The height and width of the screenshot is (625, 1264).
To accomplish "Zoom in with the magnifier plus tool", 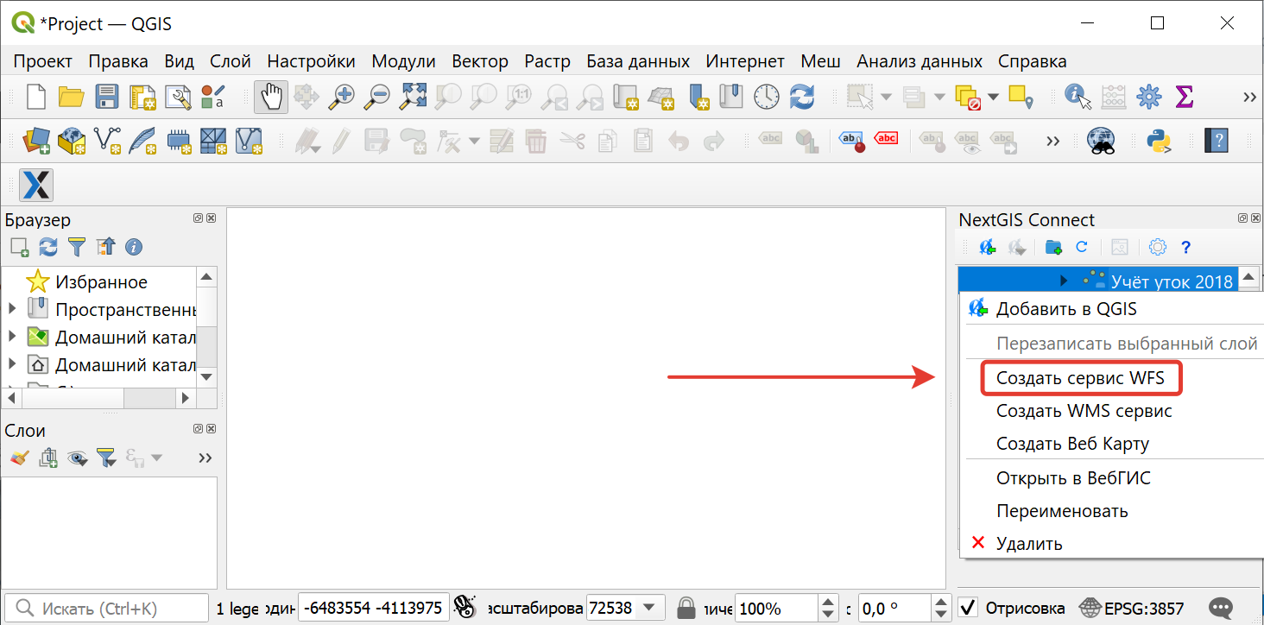I will (342, 96).
